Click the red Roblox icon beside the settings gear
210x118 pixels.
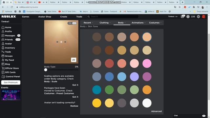pos(204,17)
